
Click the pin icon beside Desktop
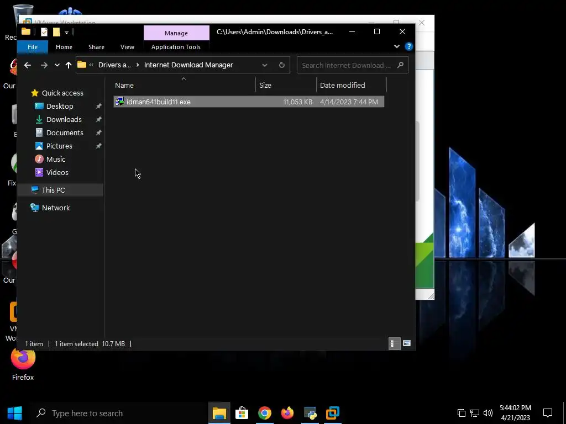[98, 107]
